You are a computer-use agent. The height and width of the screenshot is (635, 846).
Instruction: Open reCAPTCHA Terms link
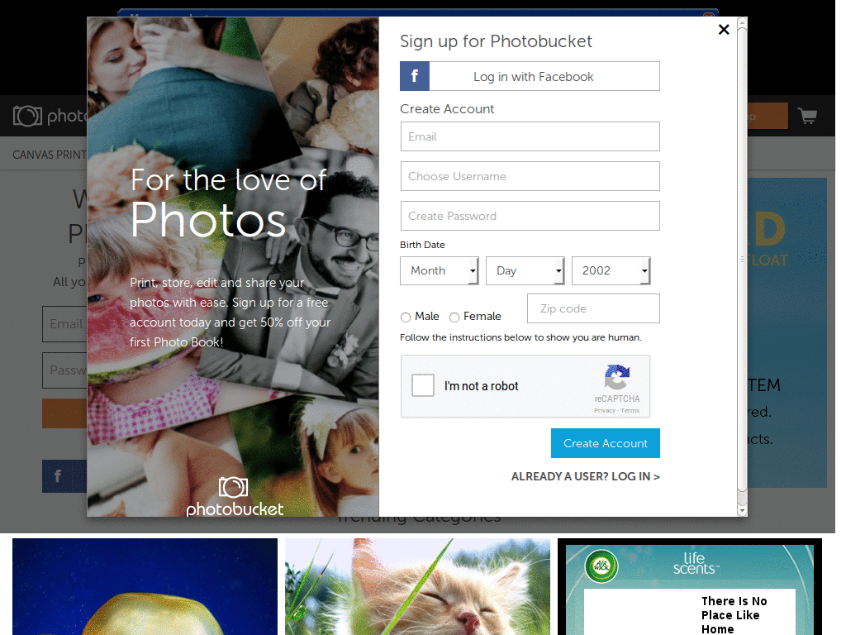pos(630,410)
